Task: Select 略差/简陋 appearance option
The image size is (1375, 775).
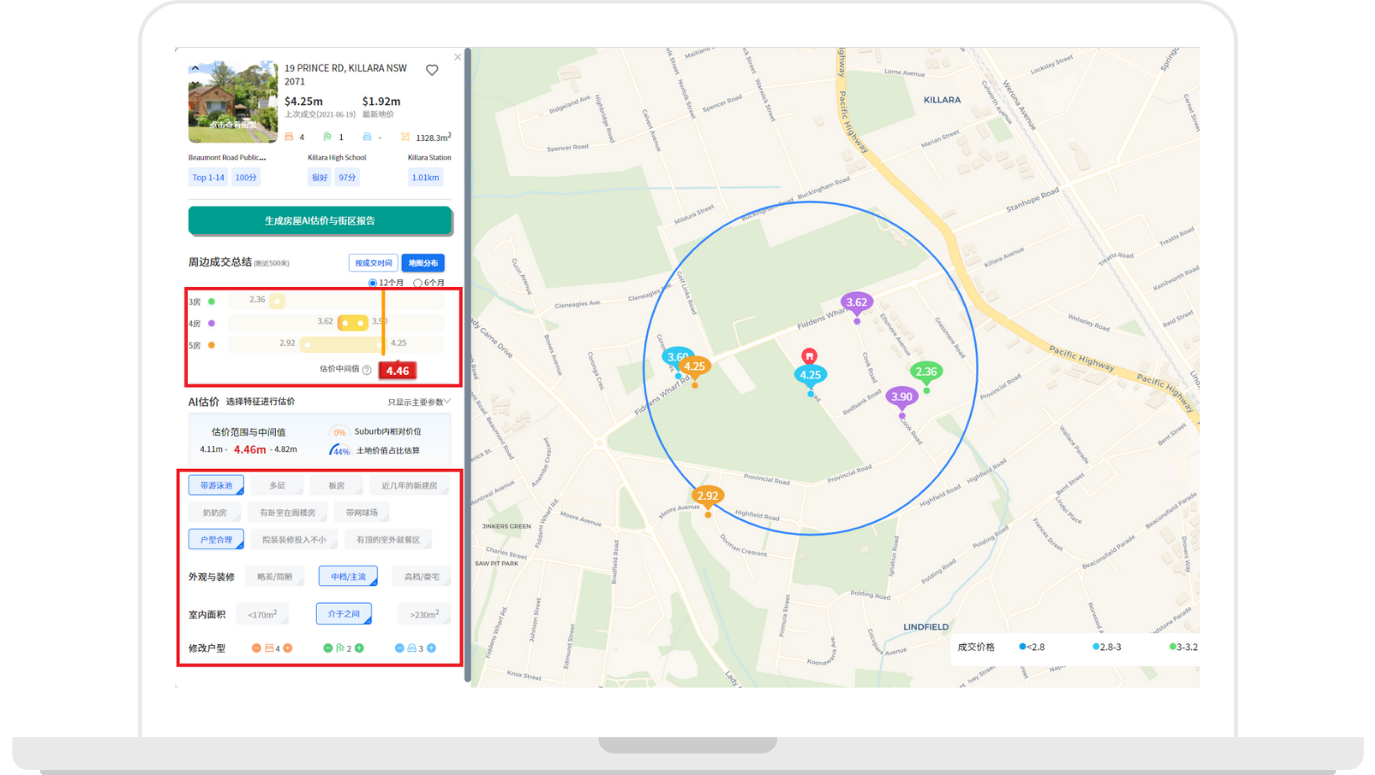Action: [275, 576]
